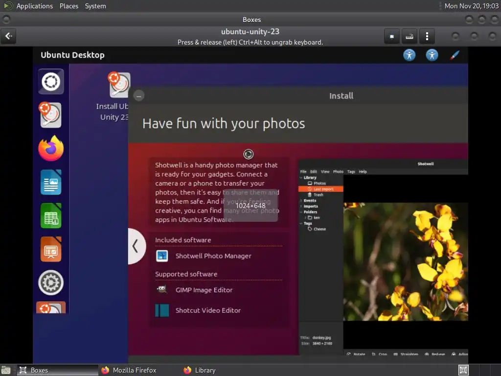
Task: Click 'Folders' in the Shotwell preview sidebar
Action: point(310,212)
